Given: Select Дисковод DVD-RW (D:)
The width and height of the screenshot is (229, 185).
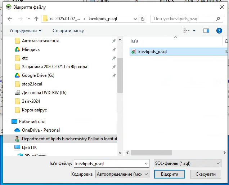Looking at the screenshot, I should tap(44, 93).
